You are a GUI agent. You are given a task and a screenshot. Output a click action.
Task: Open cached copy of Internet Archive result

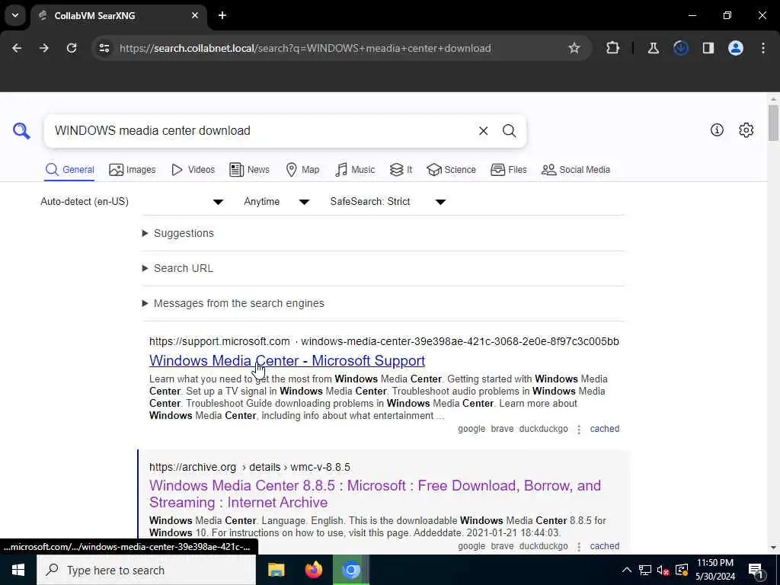[604, 546]
